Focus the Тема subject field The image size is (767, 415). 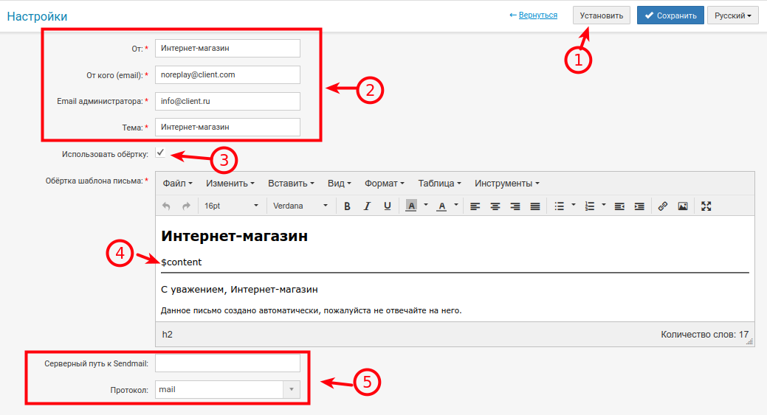[x=227, y=127]
